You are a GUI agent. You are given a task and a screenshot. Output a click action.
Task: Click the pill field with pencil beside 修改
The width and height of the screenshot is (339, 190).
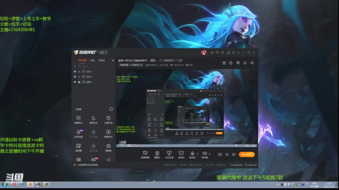(x=171, y=60)
